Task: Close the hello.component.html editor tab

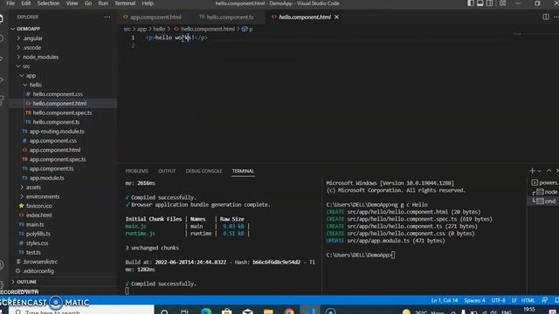Action: point(336,17)
